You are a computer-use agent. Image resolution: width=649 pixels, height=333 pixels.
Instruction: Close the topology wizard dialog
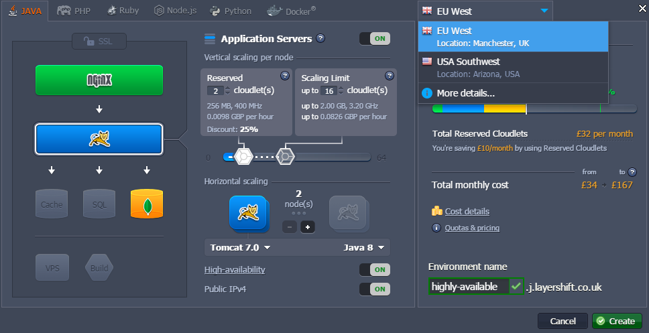click(642, 8)
